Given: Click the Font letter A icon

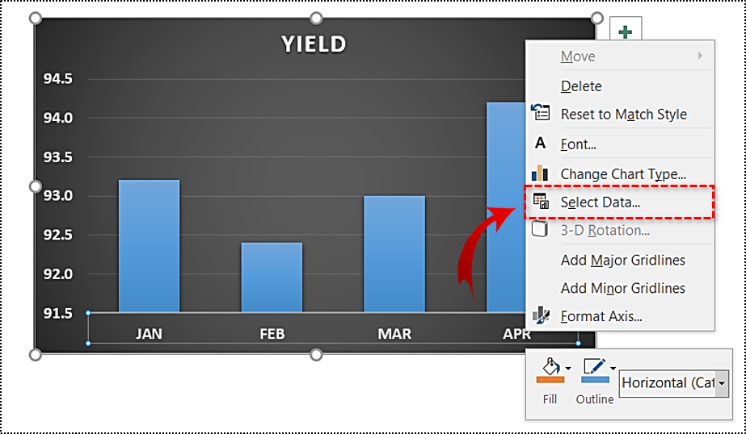Looking at the screenshot, I should 540,143.
